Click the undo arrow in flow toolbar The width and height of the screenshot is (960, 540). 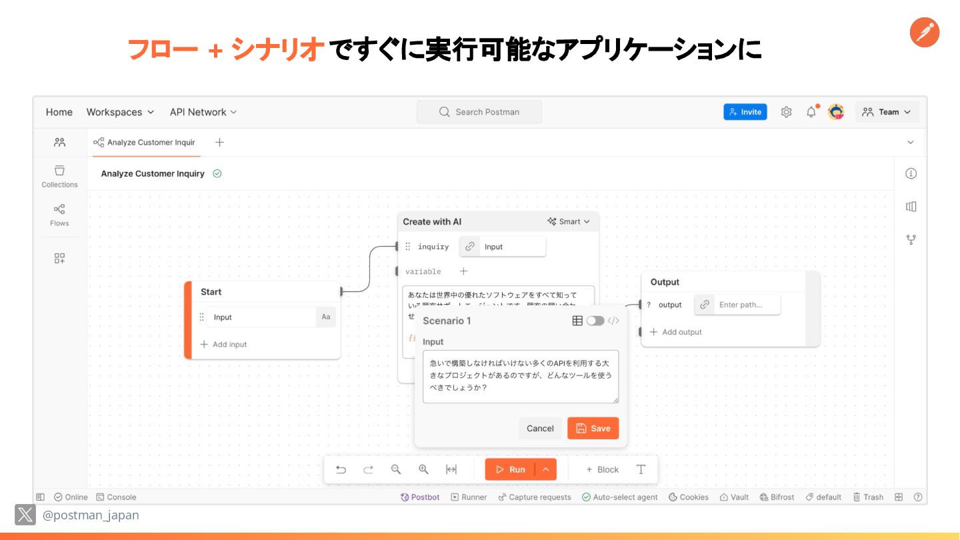click(x=341, y=469)
